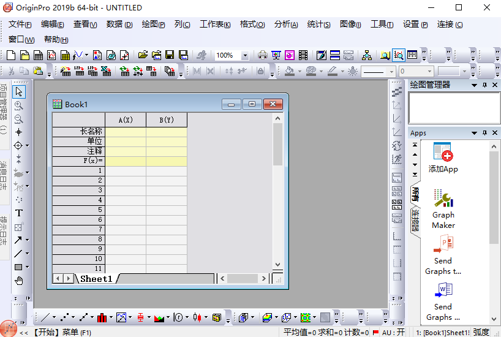
Task: Click the Print icon in toolbar
Action: coord(263,55)
